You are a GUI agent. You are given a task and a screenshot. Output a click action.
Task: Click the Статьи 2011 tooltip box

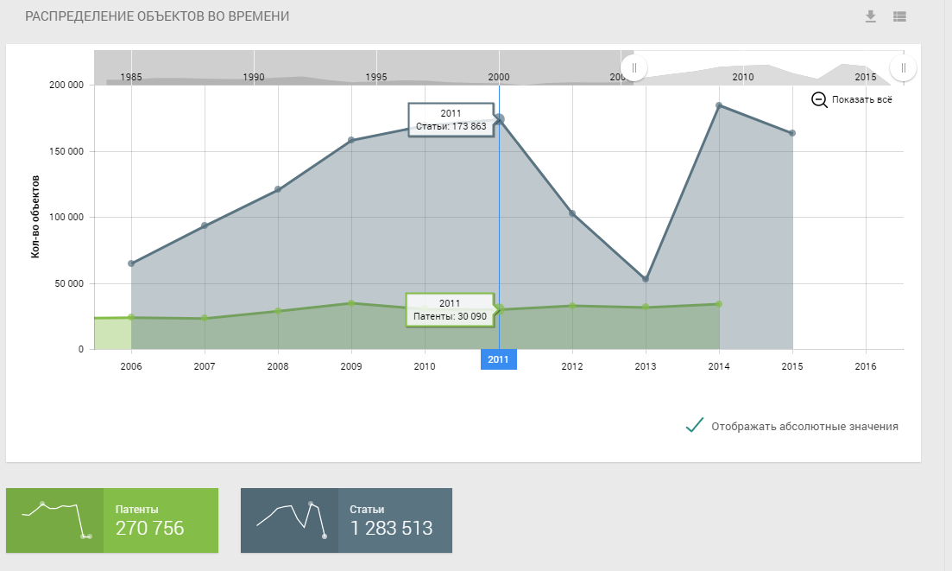[x=450, y=120]
